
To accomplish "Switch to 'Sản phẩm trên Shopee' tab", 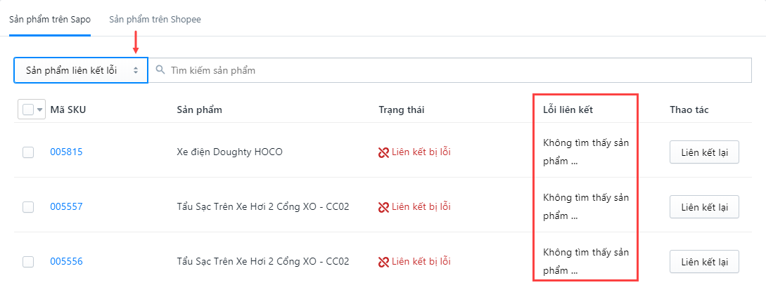I will click(x=155, y=20).
